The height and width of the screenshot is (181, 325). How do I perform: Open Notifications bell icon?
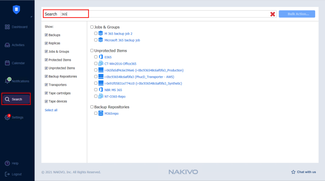tap(7, 81)
